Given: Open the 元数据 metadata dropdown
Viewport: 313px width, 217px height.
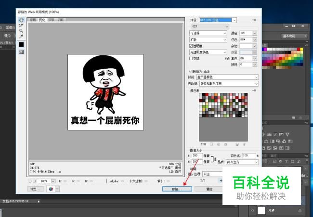Looking at the screenshot, I should tap(229, 84).
